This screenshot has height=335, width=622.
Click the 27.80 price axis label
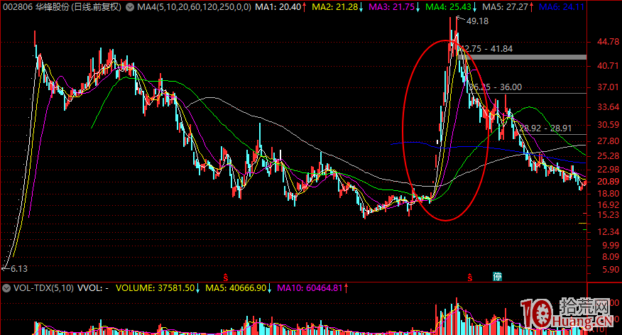pyautogui.click(x=608, y=141)
